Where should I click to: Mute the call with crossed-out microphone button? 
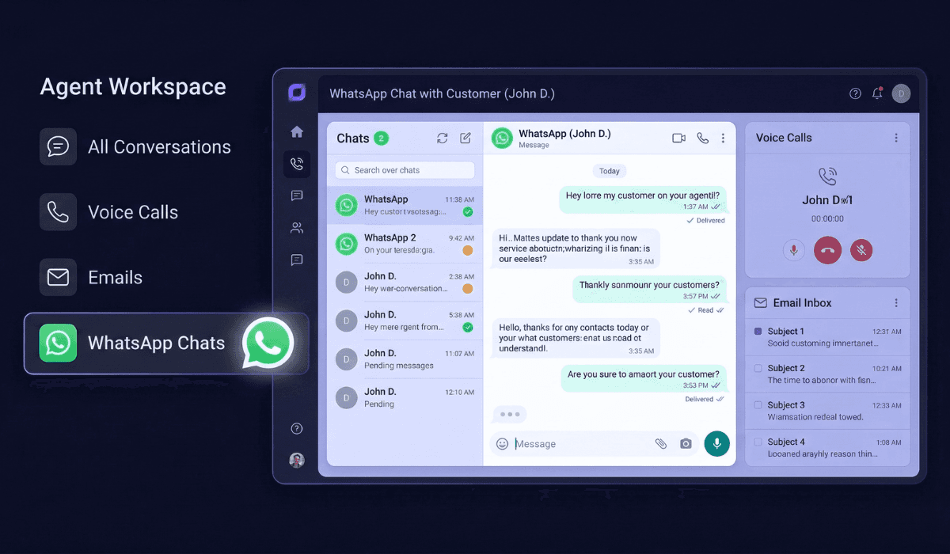(861, 251)
